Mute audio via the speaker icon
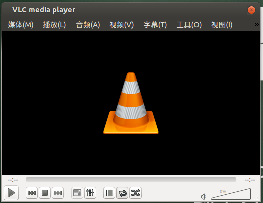Screen dimensions: 263x203 204,197
